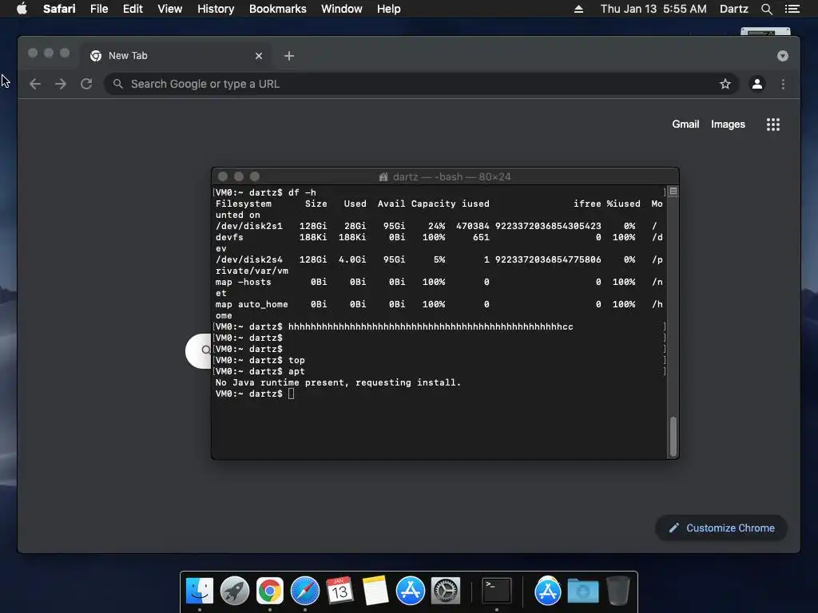Open Notes from the Dock
This screenshot has height=613, width=818.
pos(375,591)
